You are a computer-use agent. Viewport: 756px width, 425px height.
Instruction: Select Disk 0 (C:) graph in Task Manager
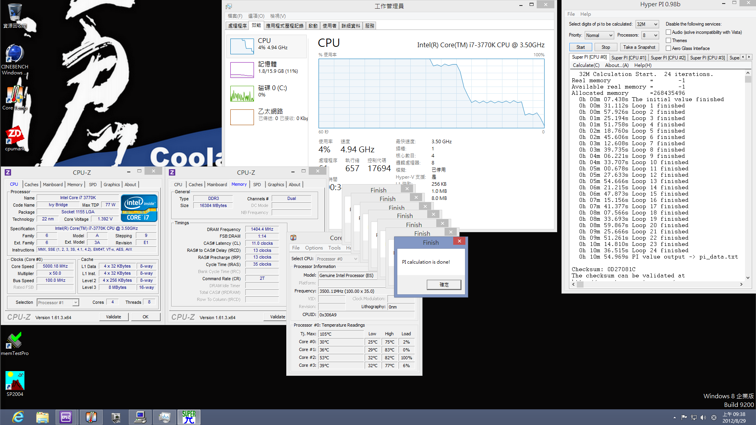pos(242,94)
